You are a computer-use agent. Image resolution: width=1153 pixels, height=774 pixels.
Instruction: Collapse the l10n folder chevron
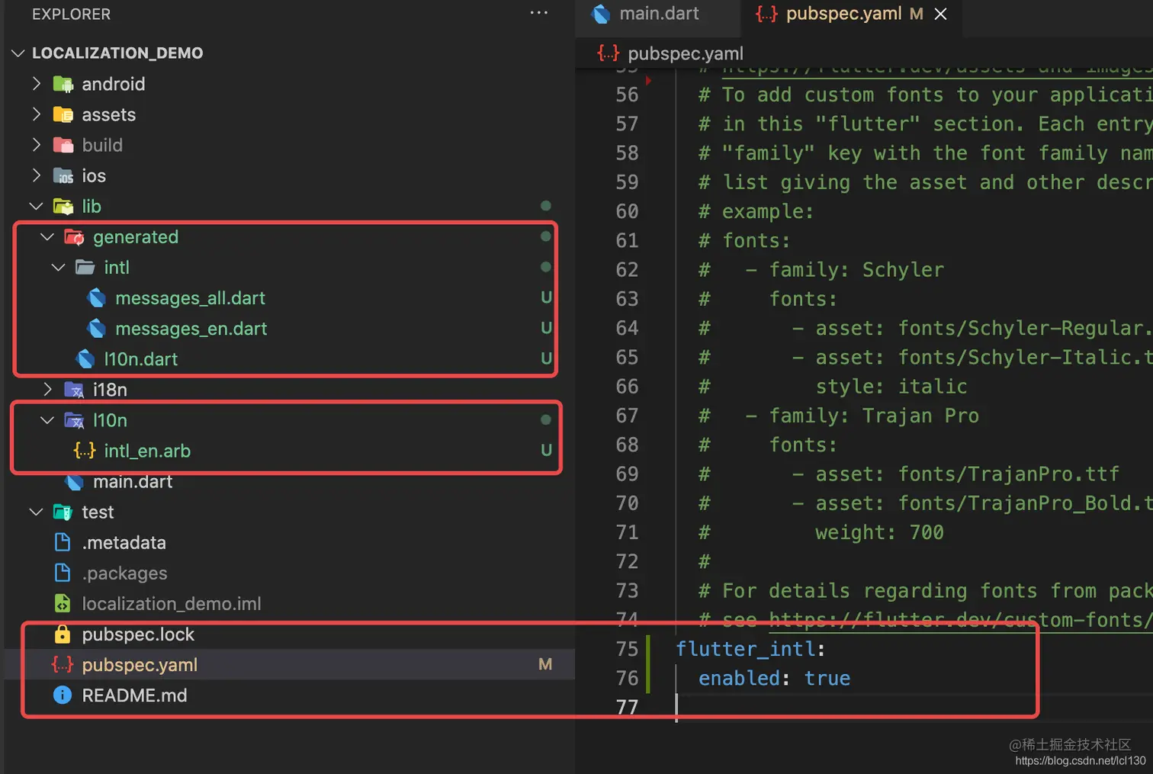(x=47, y=420)
